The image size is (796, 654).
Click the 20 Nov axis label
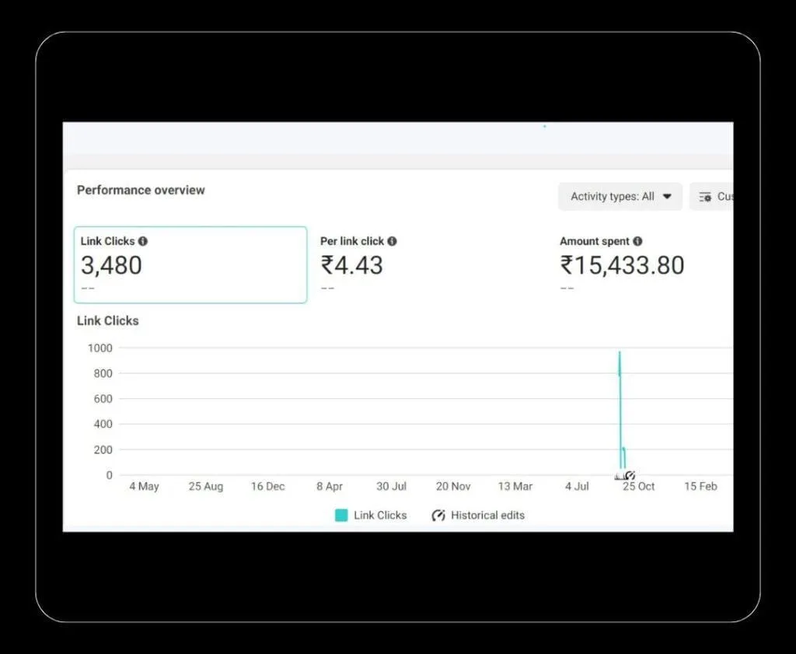tap(453, 487)
